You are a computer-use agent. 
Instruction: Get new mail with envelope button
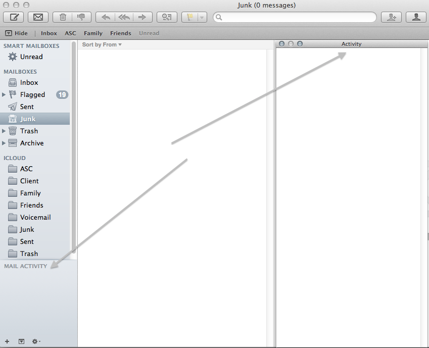(x=38, y=17)
